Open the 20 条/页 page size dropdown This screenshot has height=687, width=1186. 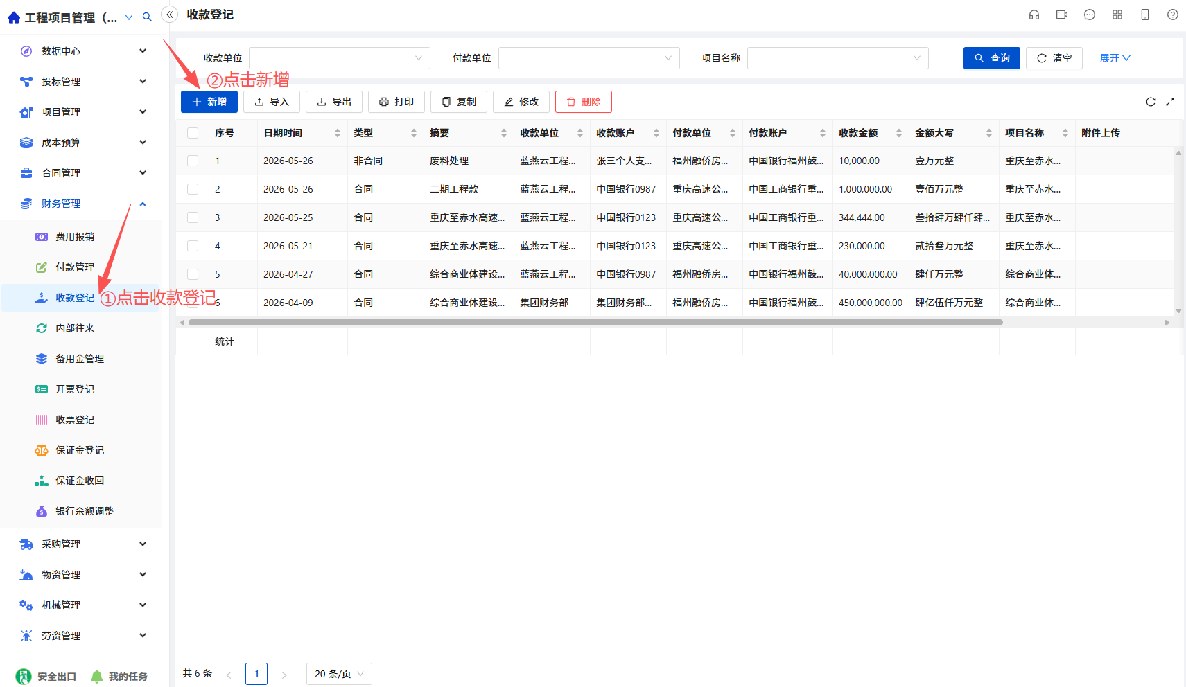tap(339, 674)
